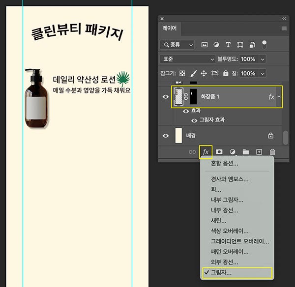
Task: Choose 획... stroke from the menu
Action: click(216, 189)
